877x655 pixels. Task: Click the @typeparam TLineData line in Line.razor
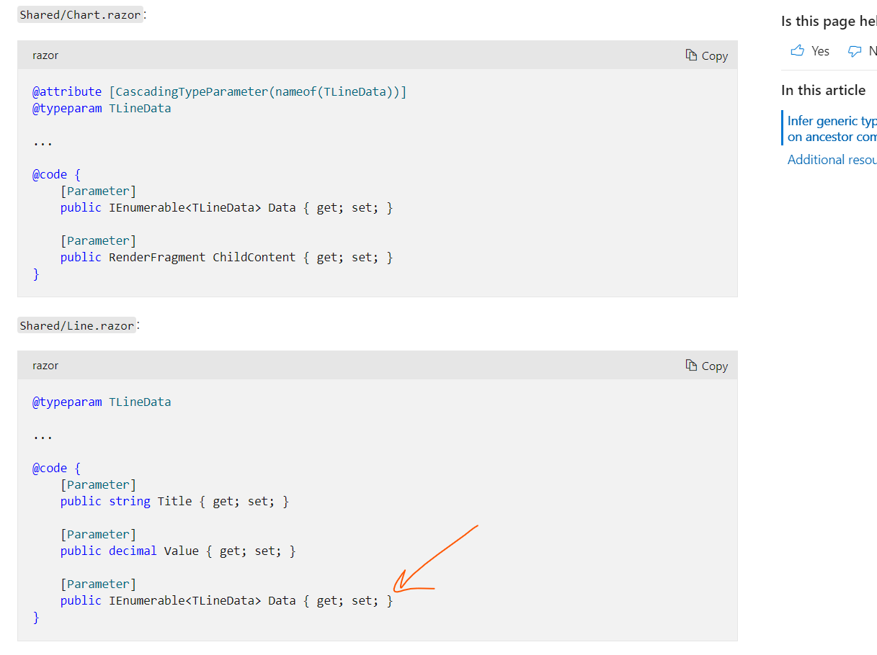(102, 402)
